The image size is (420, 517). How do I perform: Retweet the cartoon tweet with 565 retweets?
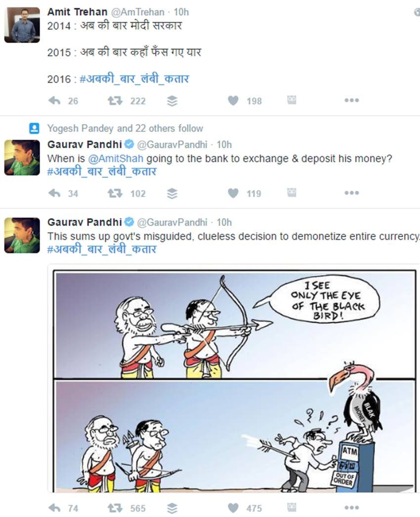click(x=115, y=508)
